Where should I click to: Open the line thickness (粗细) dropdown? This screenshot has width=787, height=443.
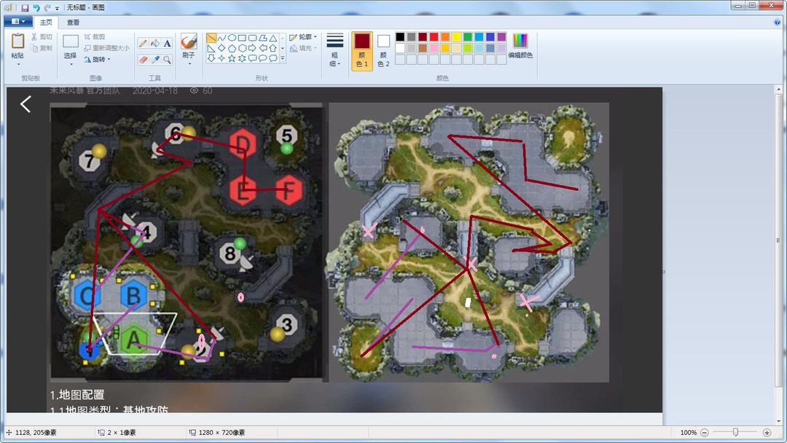pos(334,51)
